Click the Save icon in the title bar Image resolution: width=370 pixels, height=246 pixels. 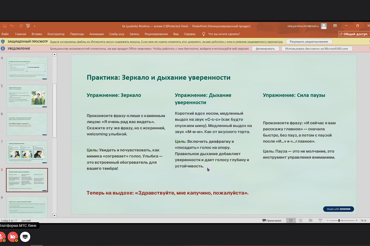pyautogui.click(x=5, y=26)
